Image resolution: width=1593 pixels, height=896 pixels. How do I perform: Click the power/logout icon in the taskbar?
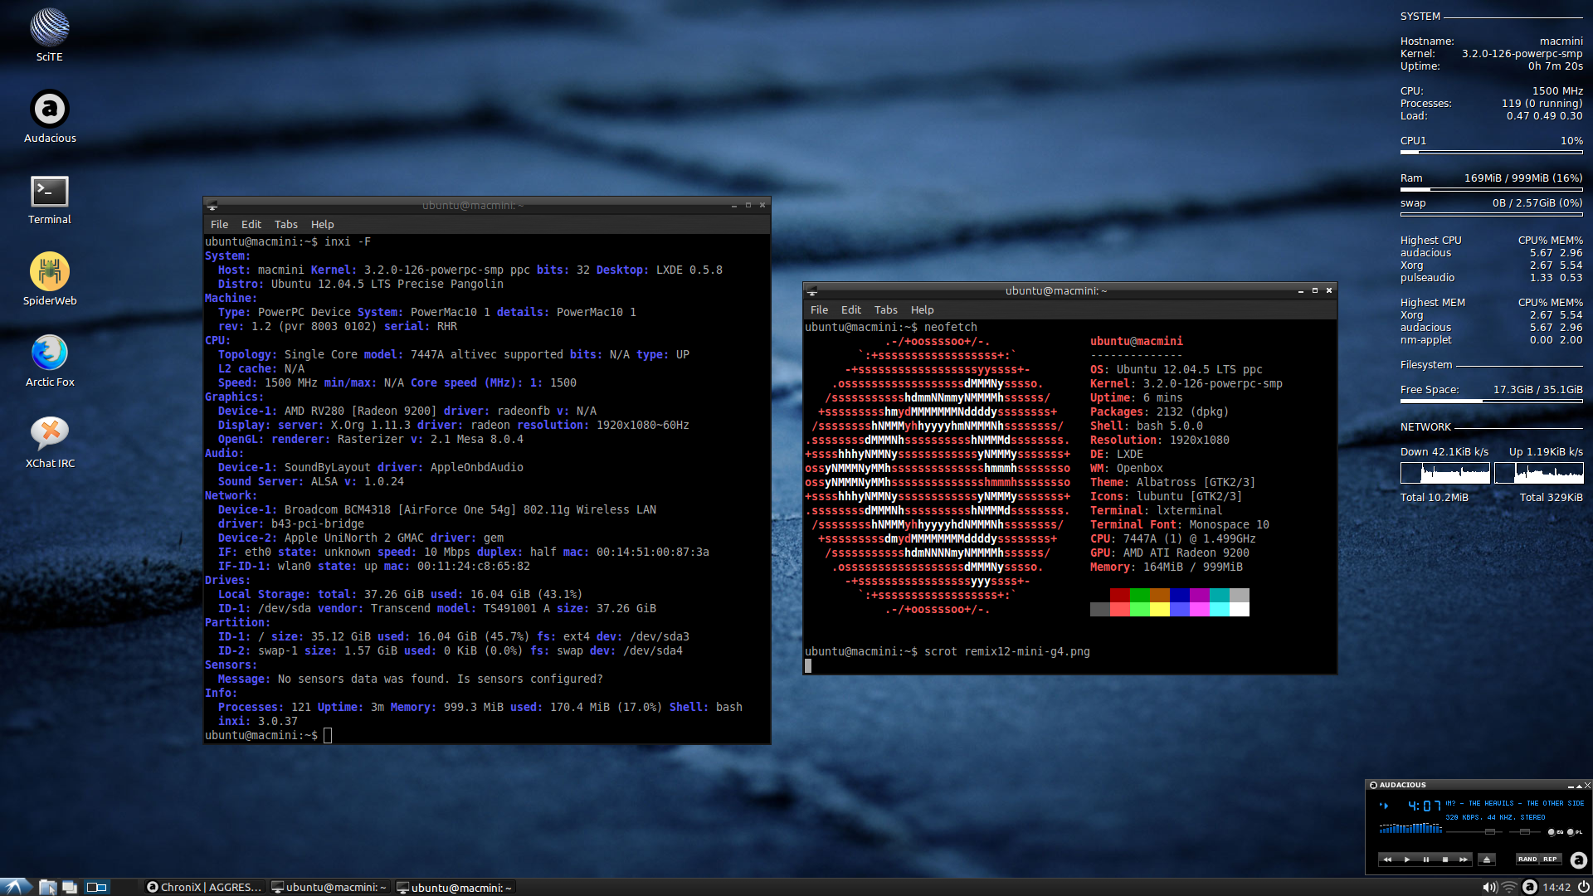tap(1583, 887)
